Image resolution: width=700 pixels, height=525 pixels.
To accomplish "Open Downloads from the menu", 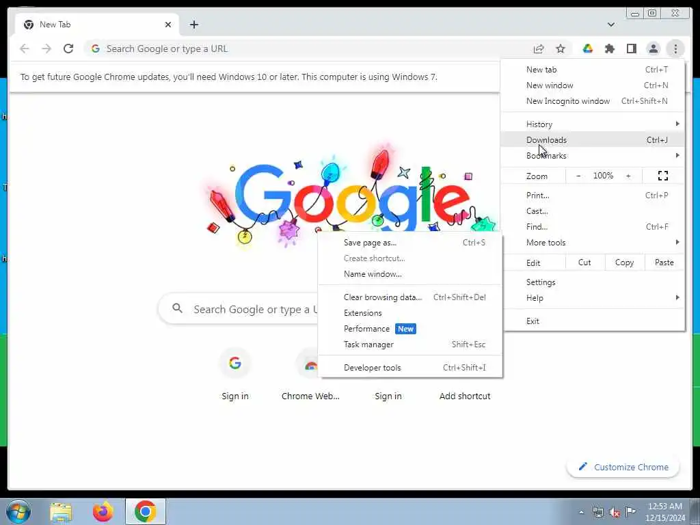I will (593, 139).
